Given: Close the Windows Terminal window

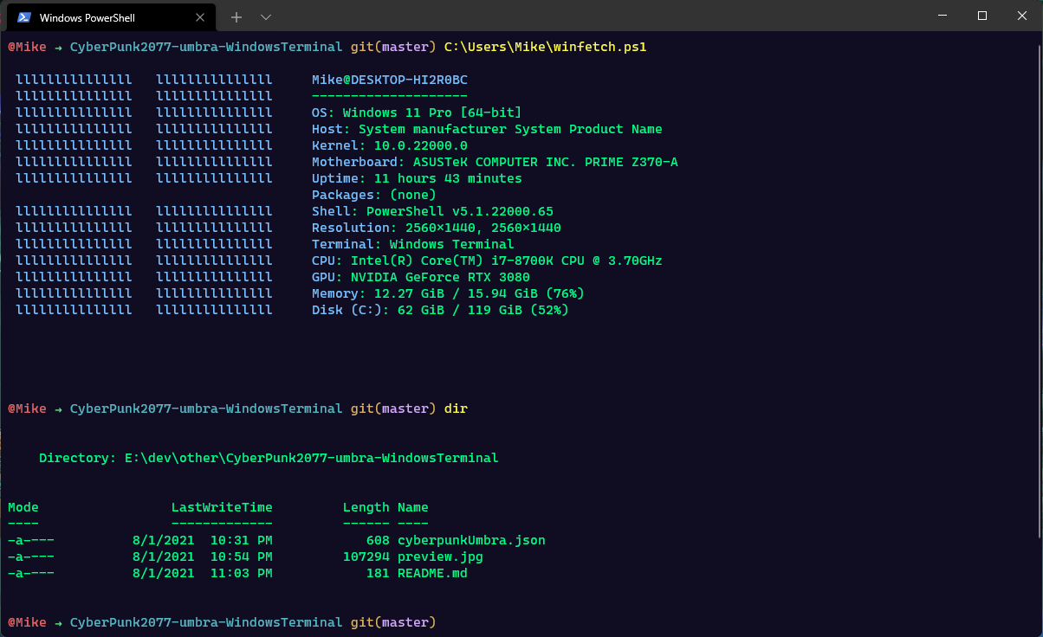Looking at the screenshot, I should [1022, 16].
